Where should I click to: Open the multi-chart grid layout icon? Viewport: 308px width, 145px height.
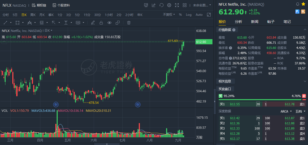[185, 5]
